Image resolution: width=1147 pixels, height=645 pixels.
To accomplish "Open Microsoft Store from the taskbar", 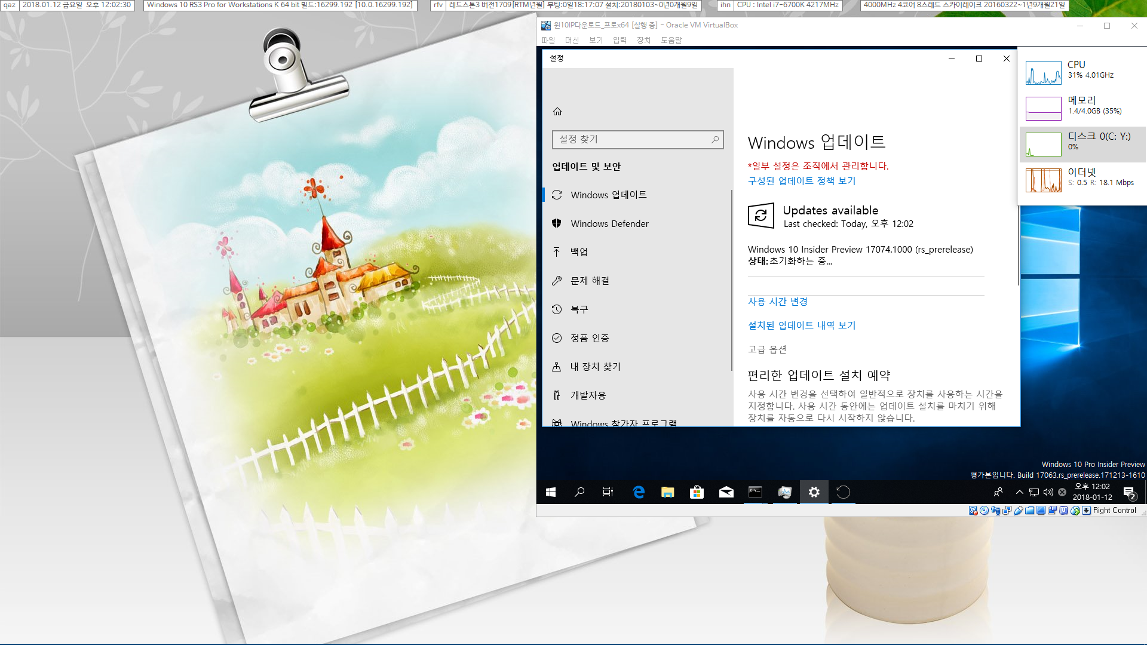I will click(697, 492).
